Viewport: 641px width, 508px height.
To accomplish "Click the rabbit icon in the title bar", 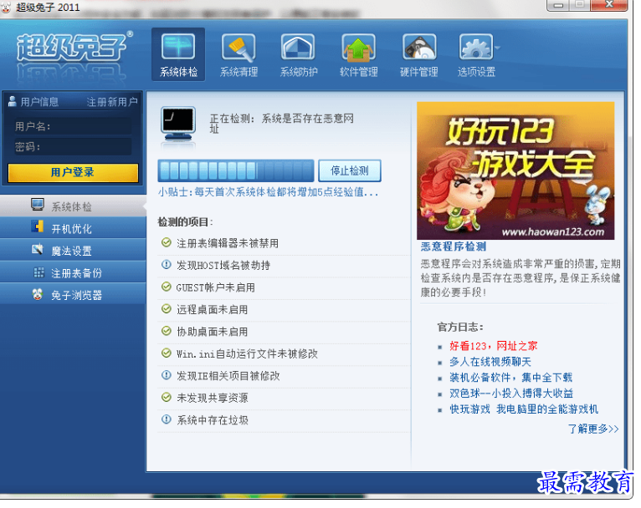I will coord(6,7).
